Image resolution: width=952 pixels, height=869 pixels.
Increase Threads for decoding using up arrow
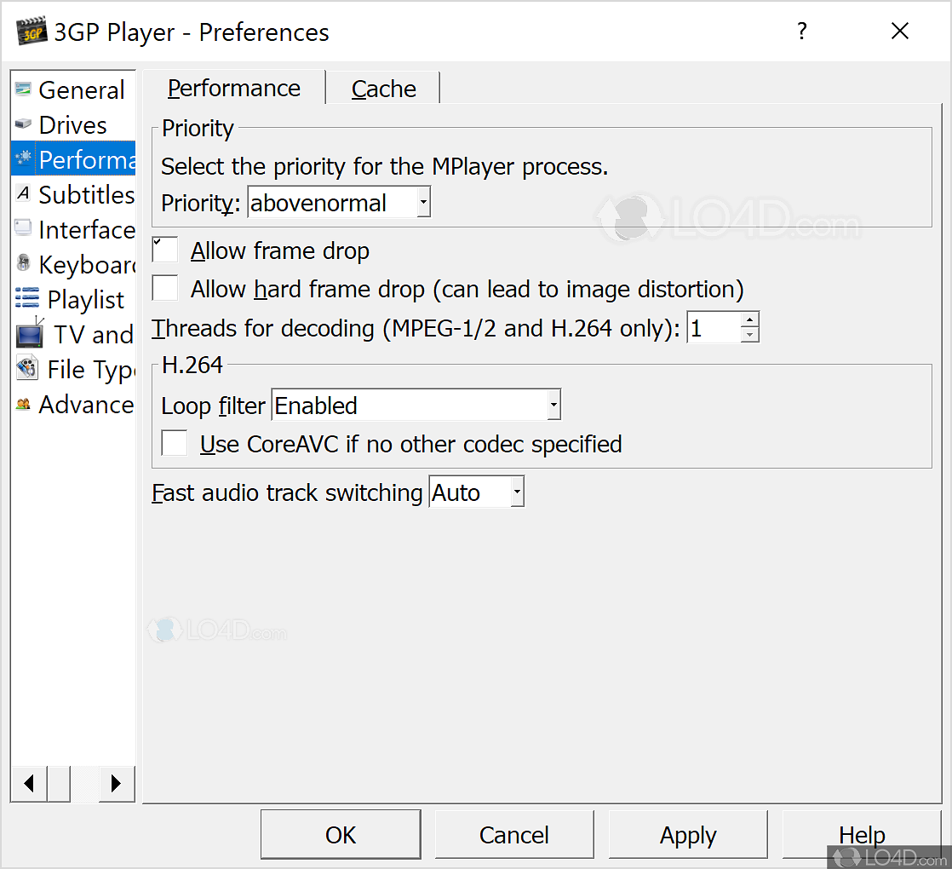749,319
